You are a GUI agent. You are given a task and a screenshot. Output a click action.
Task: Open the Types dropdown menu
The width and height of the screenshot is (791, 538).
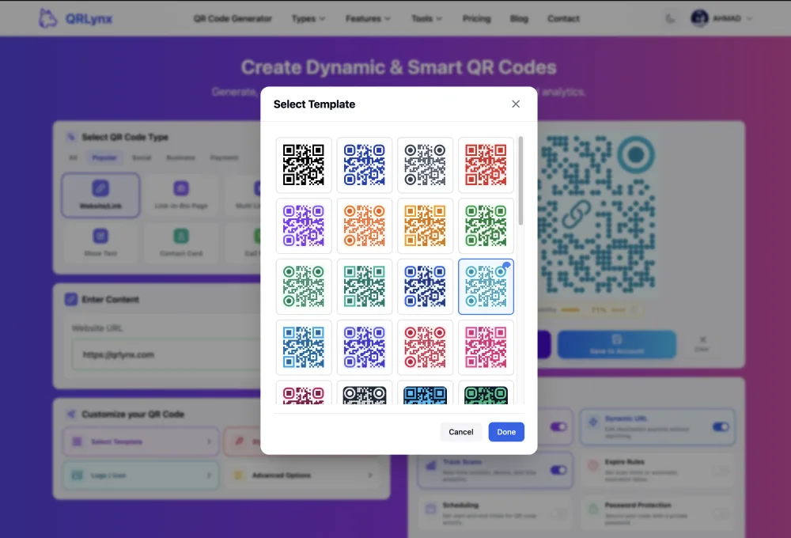[x=308, y=18]
